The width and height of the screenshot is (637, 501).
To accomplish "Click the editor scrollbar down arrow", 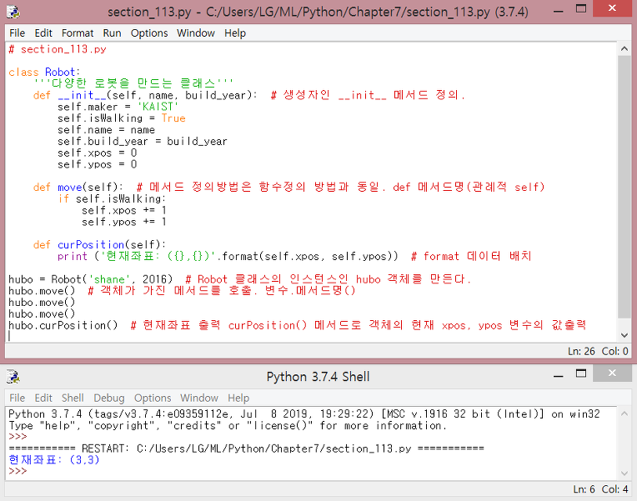I will (x=624, y=336).
